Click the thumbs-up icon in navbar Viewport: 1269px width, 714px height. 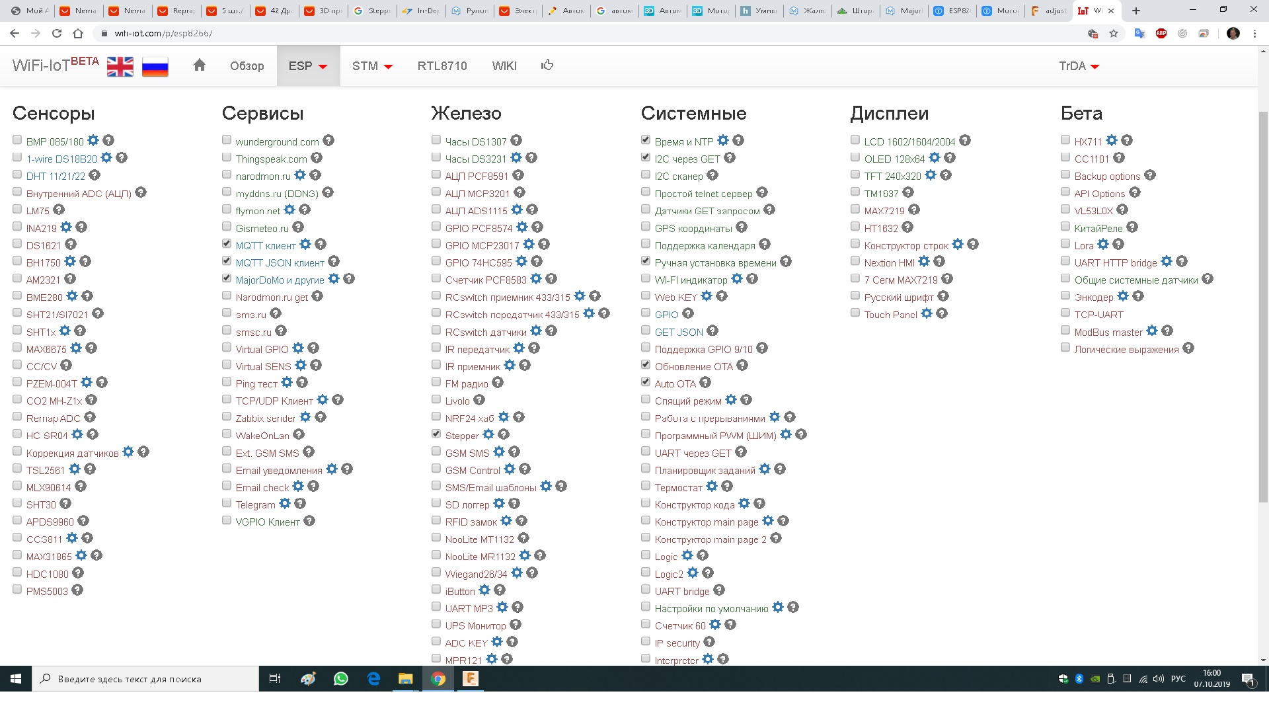547,65
